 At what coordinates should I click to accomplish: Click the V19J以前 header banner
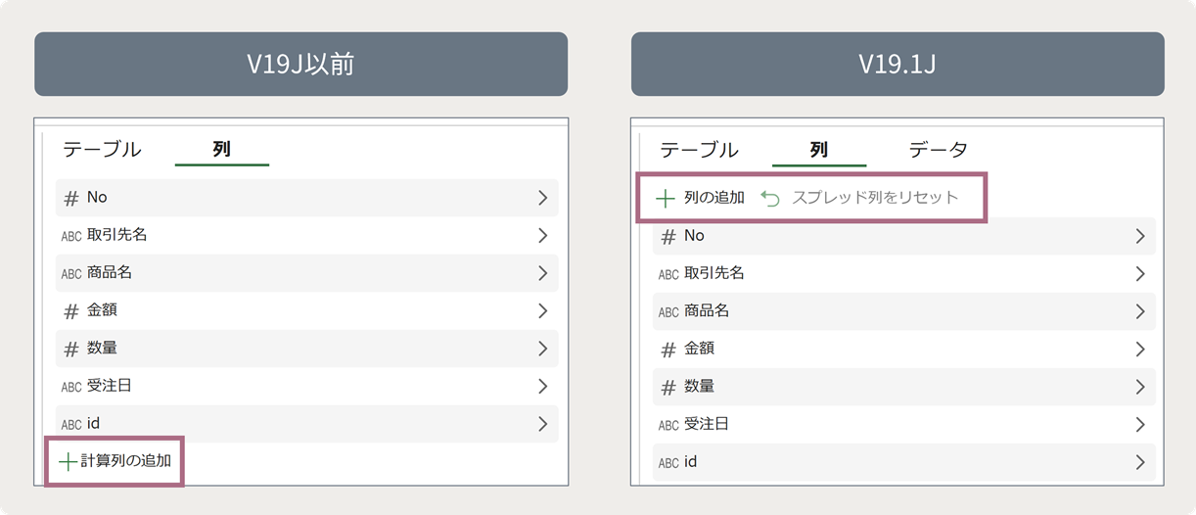pyautogui.click(x=300, y=65)
